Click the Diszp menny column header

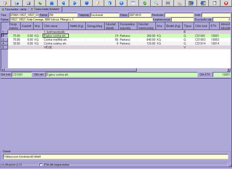click(14, 26)
